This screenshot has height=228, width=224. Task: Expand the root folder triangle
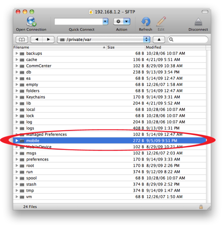click(17, 166)
